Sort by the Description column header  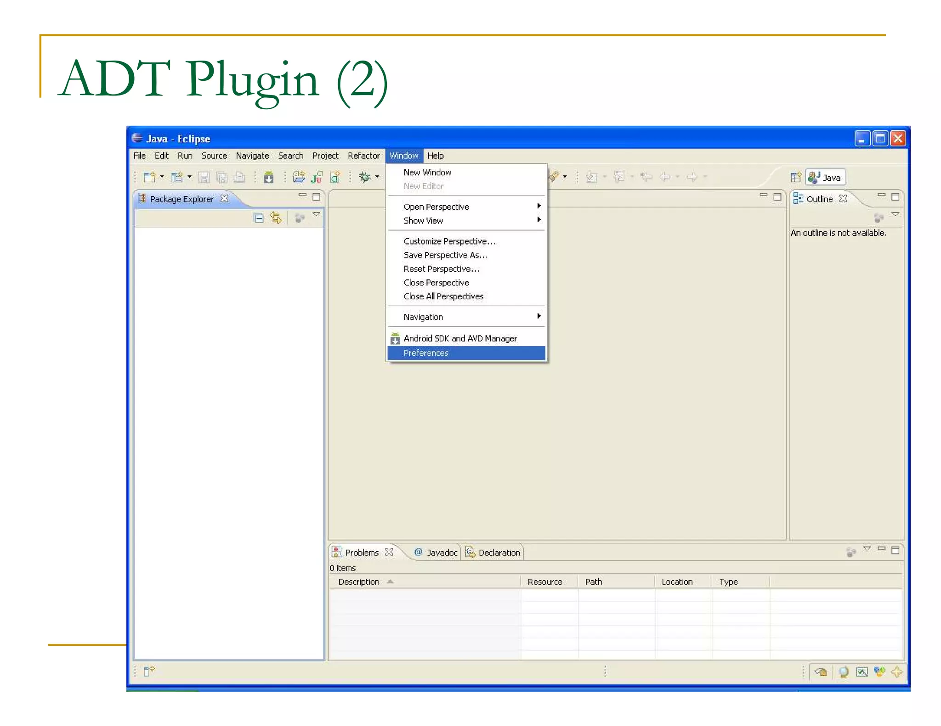pos(425,582)
